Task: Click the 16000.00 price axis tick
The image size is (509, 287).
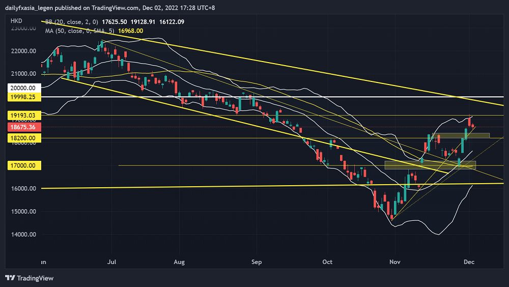Action: (x=23, y=189)
